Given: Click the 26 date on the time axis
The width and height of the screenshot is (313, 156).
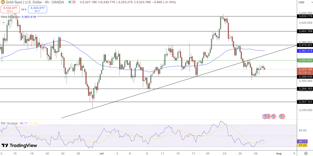Looking at the screenshot, I should click(78, 154).
